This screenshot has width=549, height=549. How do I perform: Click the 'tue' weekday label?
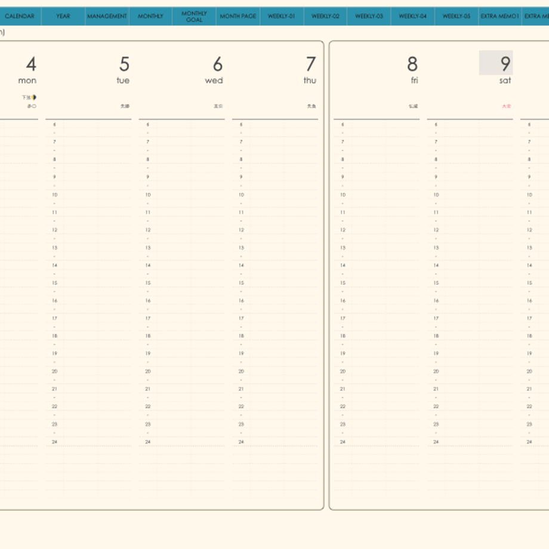pos(124,81)
